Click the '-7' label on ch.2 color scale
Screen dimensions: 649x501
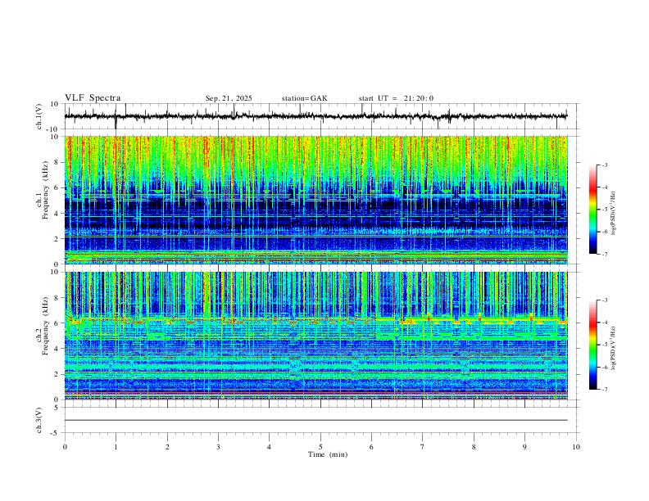pyautogui.click(x=604, y=390)
